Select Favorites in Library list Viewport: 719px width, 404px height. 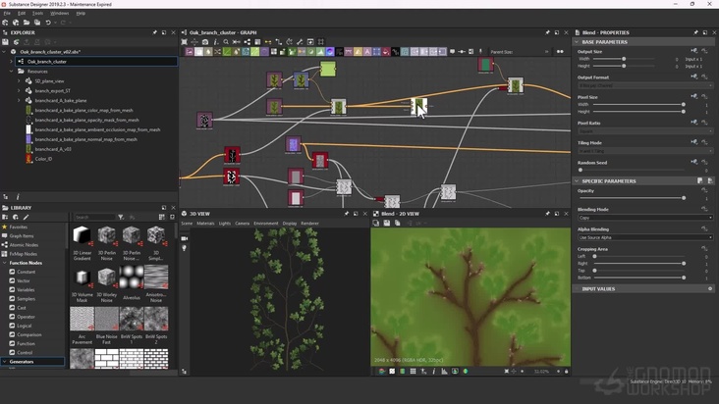[x=19, y=227]
